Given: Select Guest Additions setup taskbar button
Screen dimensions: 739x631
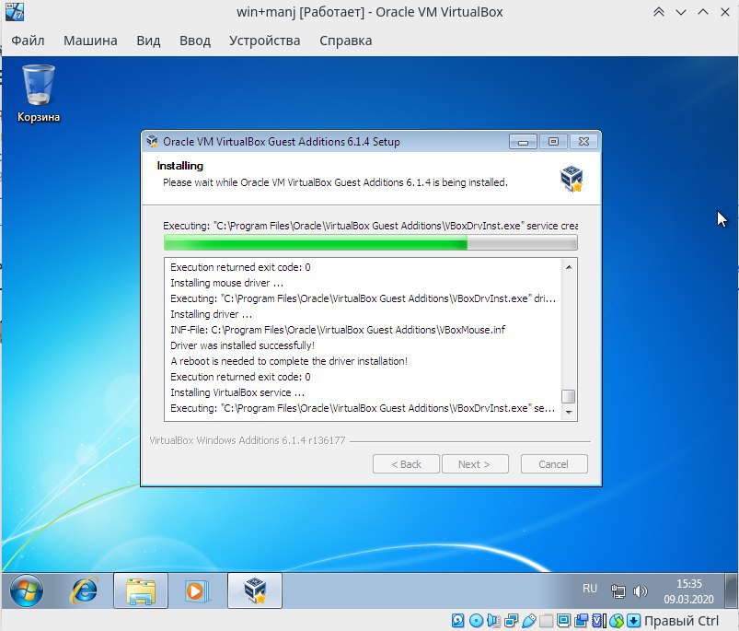Looking at the screenshot, I should tap(255, 590).
